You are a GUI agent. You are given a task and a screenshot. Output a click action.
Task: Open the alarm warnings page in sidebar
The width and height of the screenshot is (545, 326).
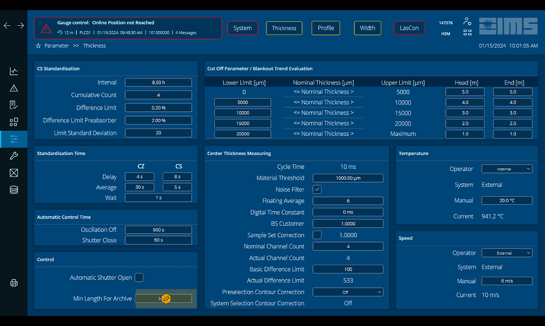pos(14,88)
